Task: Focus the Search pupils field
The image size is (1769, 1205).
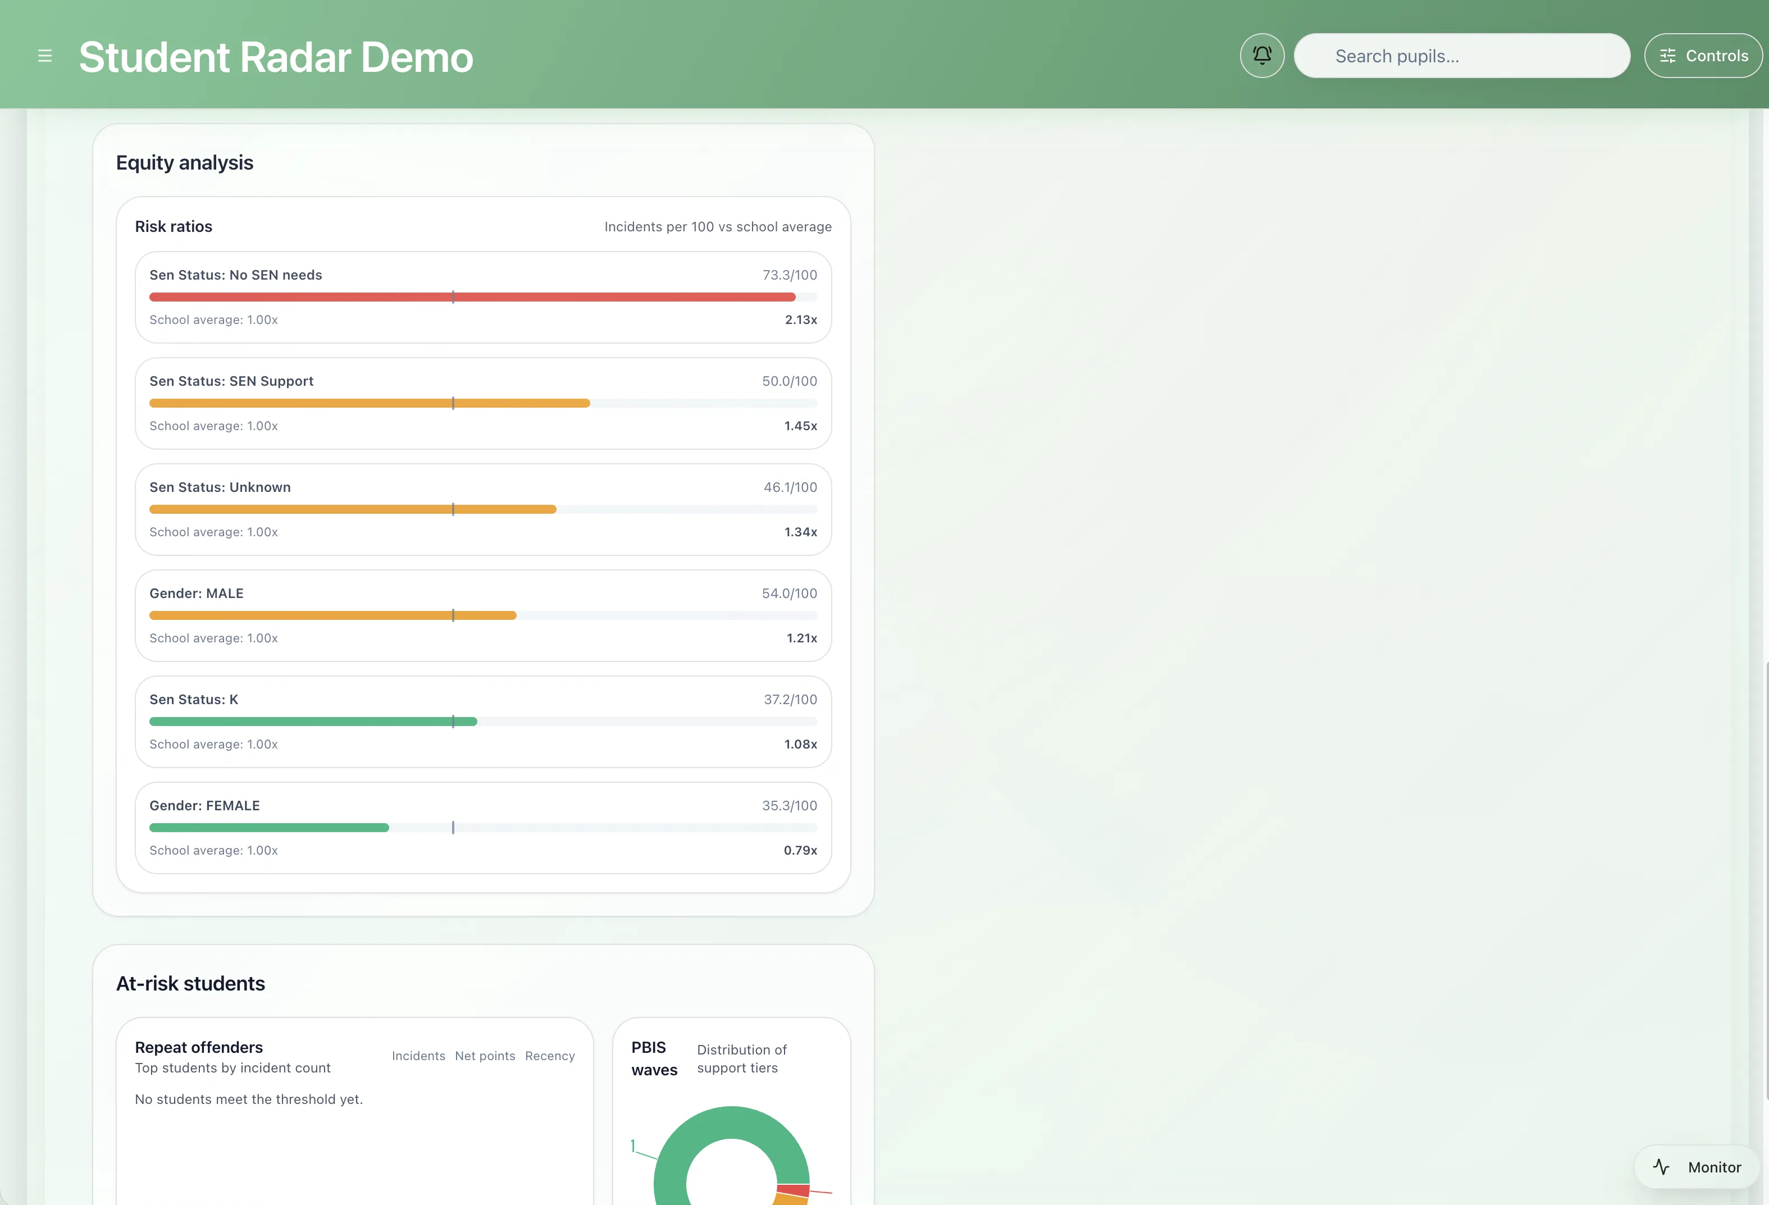Action: tap(1461, 56)
